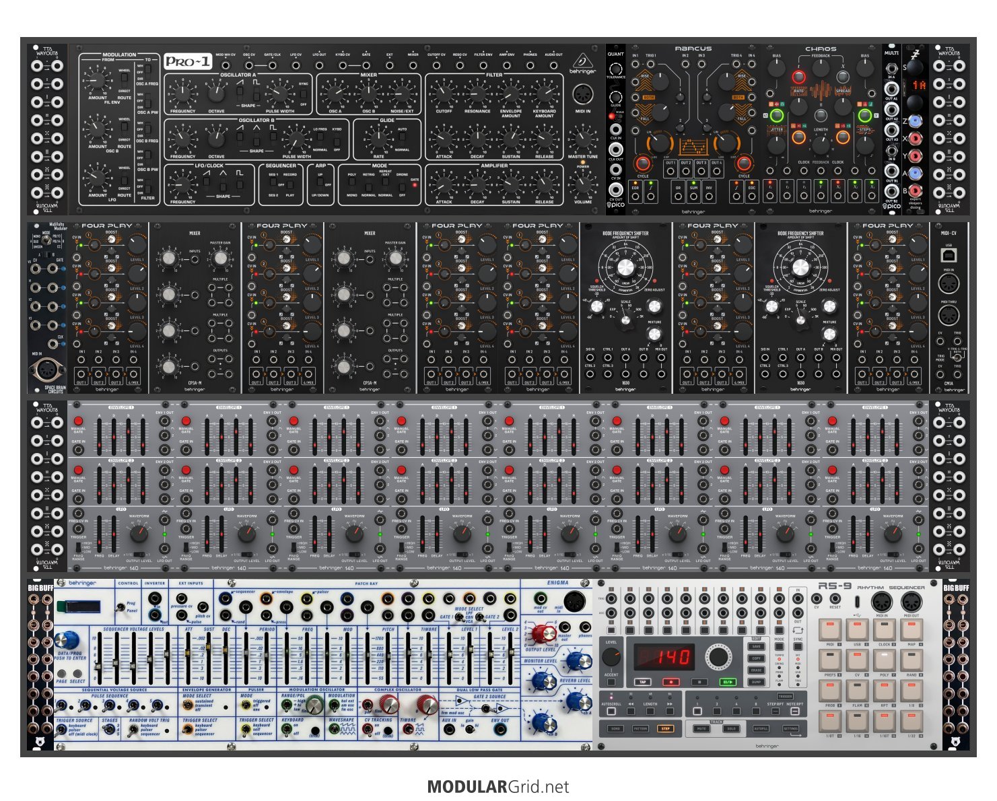Click the RS-9 SETTINGS button

click(790, 728)
